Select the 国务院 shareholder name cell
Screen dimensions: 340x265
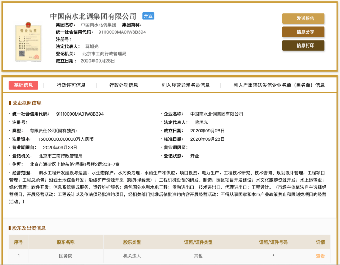pos(65,256)
